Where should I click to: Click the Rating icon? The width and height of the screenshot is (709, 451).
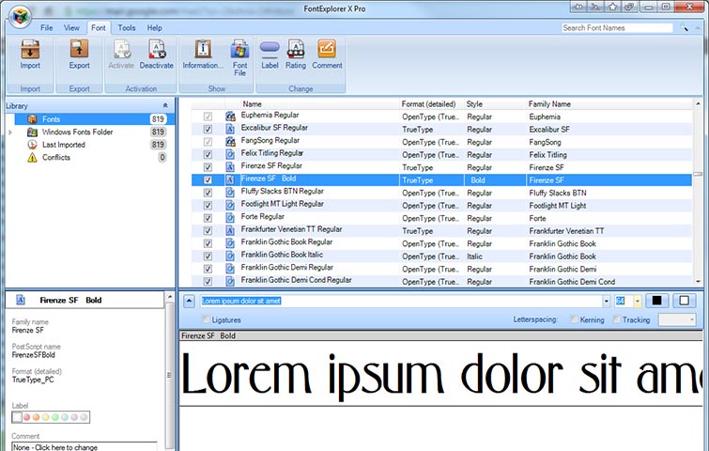pyautogui.click(x=295, y=49)
